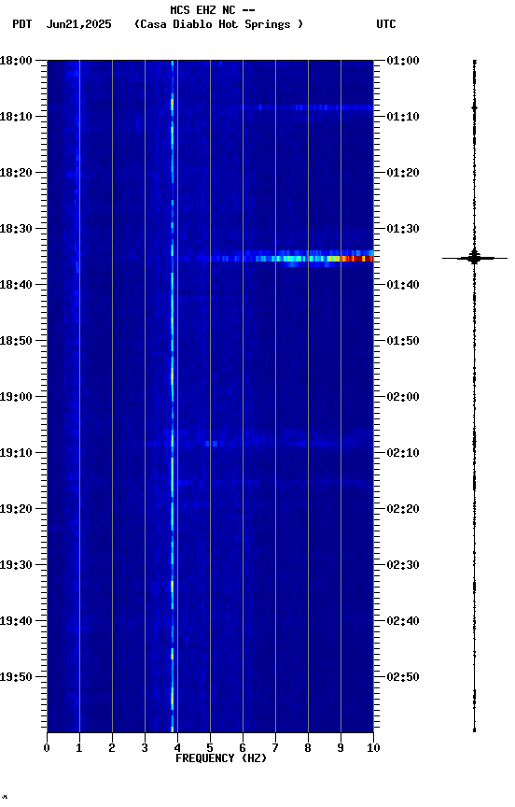Viewport: 515px width, 807px height.
Task: Click the 4 Hz frequency tick label
Action: pos(177,748)
